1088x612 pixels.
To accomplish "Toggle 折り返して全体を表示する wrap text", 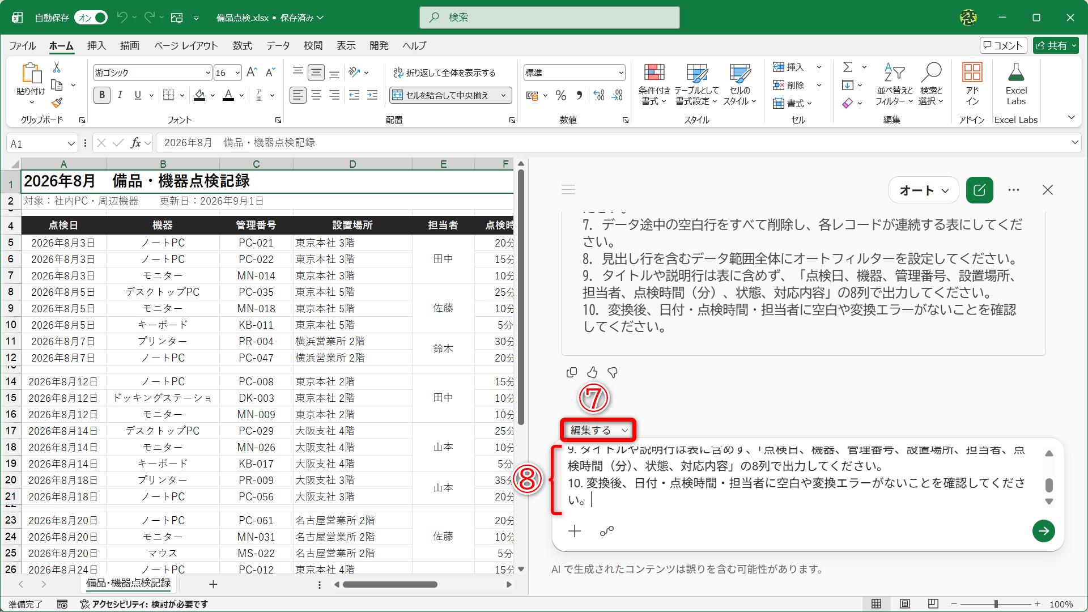I will [x=445, y=73].
